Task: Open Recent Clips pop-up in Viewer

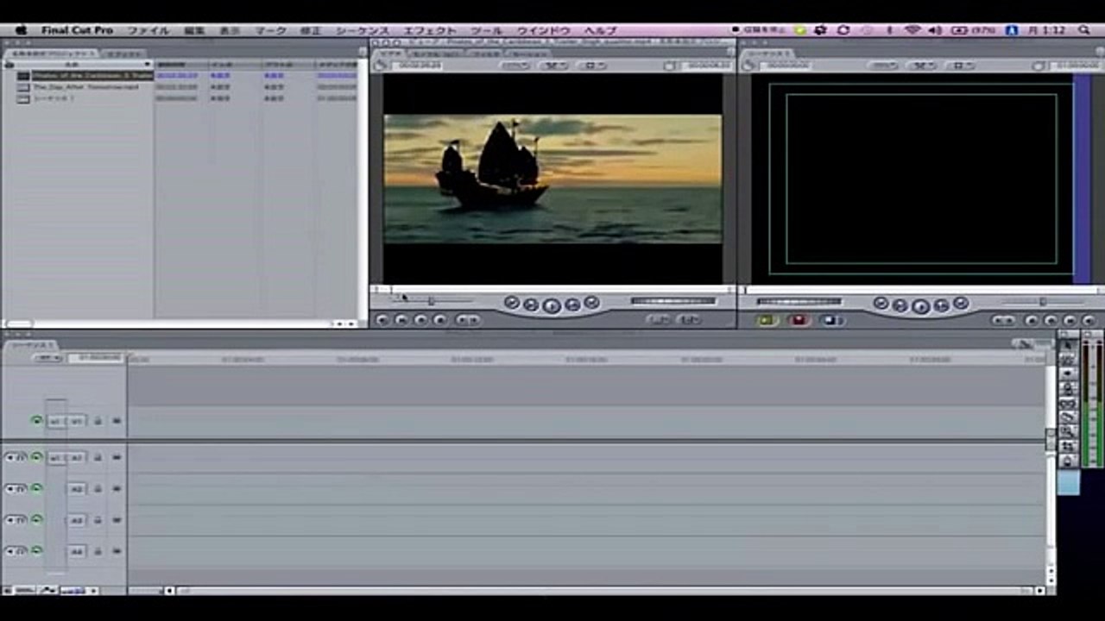Action: (660, 320)
